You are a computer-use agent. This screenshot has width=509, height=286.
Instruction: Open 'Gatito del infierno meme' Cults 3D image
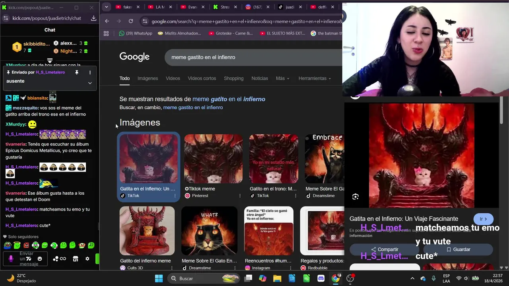pyautogui.click(x=147, y=231)
